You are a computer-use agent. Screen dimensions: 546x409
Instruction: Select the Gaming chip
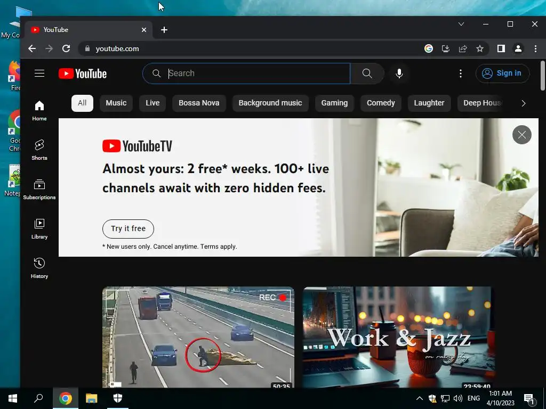334,103
